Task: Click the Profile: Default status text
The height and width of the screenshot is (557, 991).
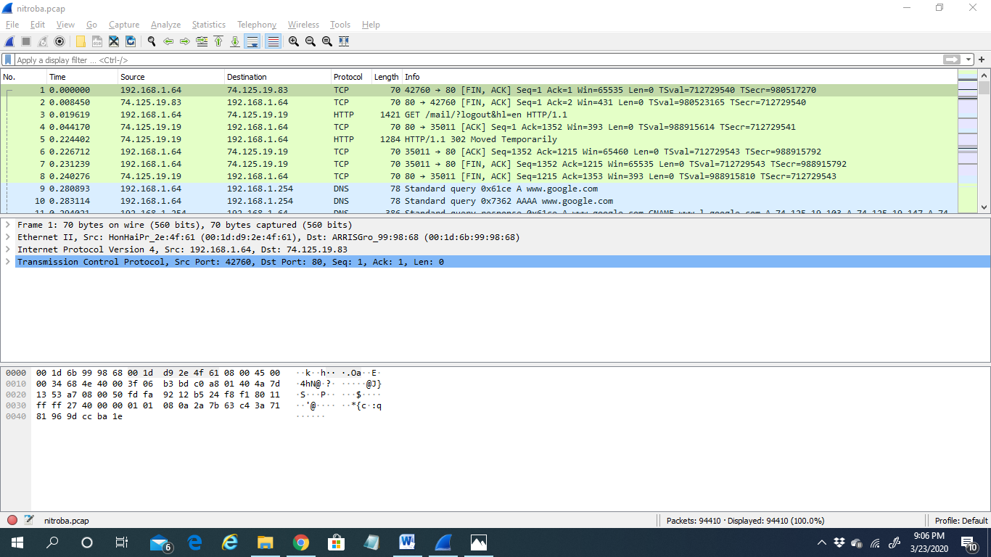Action: 961,520
